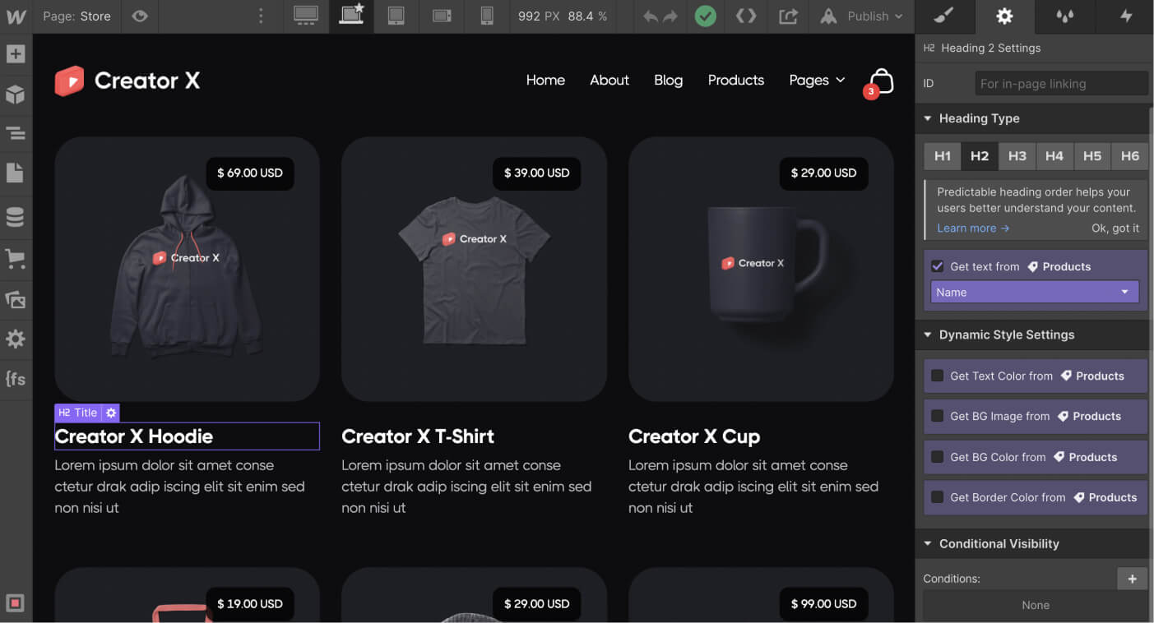Open settings gear on H2 Title label
Image resolution: width=1154 pixels, height=623 pixels.
coord(111,413)
